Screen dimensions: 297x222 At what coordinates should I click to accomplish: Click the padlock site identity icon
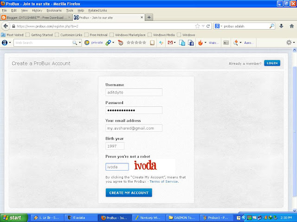(x=13, y=26)
